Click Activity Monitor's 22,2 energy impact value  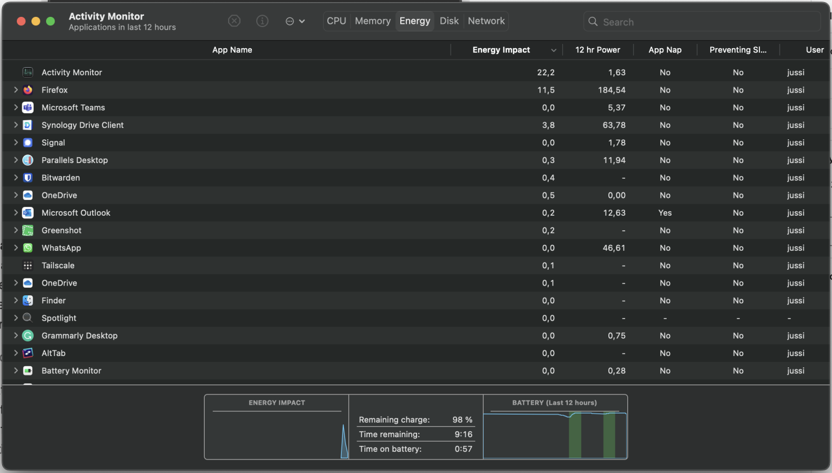546,73
